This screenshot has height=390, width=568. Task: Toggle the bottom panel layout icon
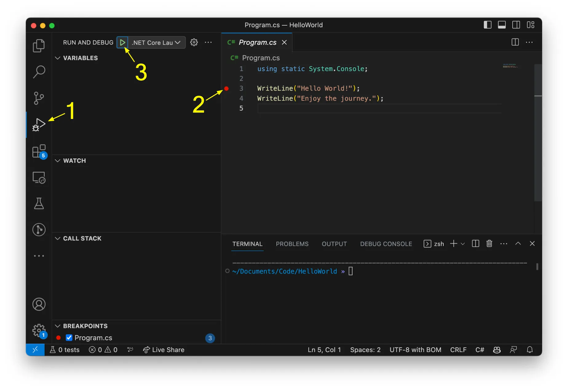coord(502,25)
